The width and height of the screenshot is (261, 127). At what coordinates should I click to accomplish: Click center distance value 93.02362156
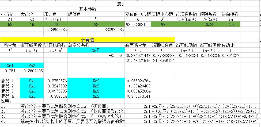click(x=138, y=25)
